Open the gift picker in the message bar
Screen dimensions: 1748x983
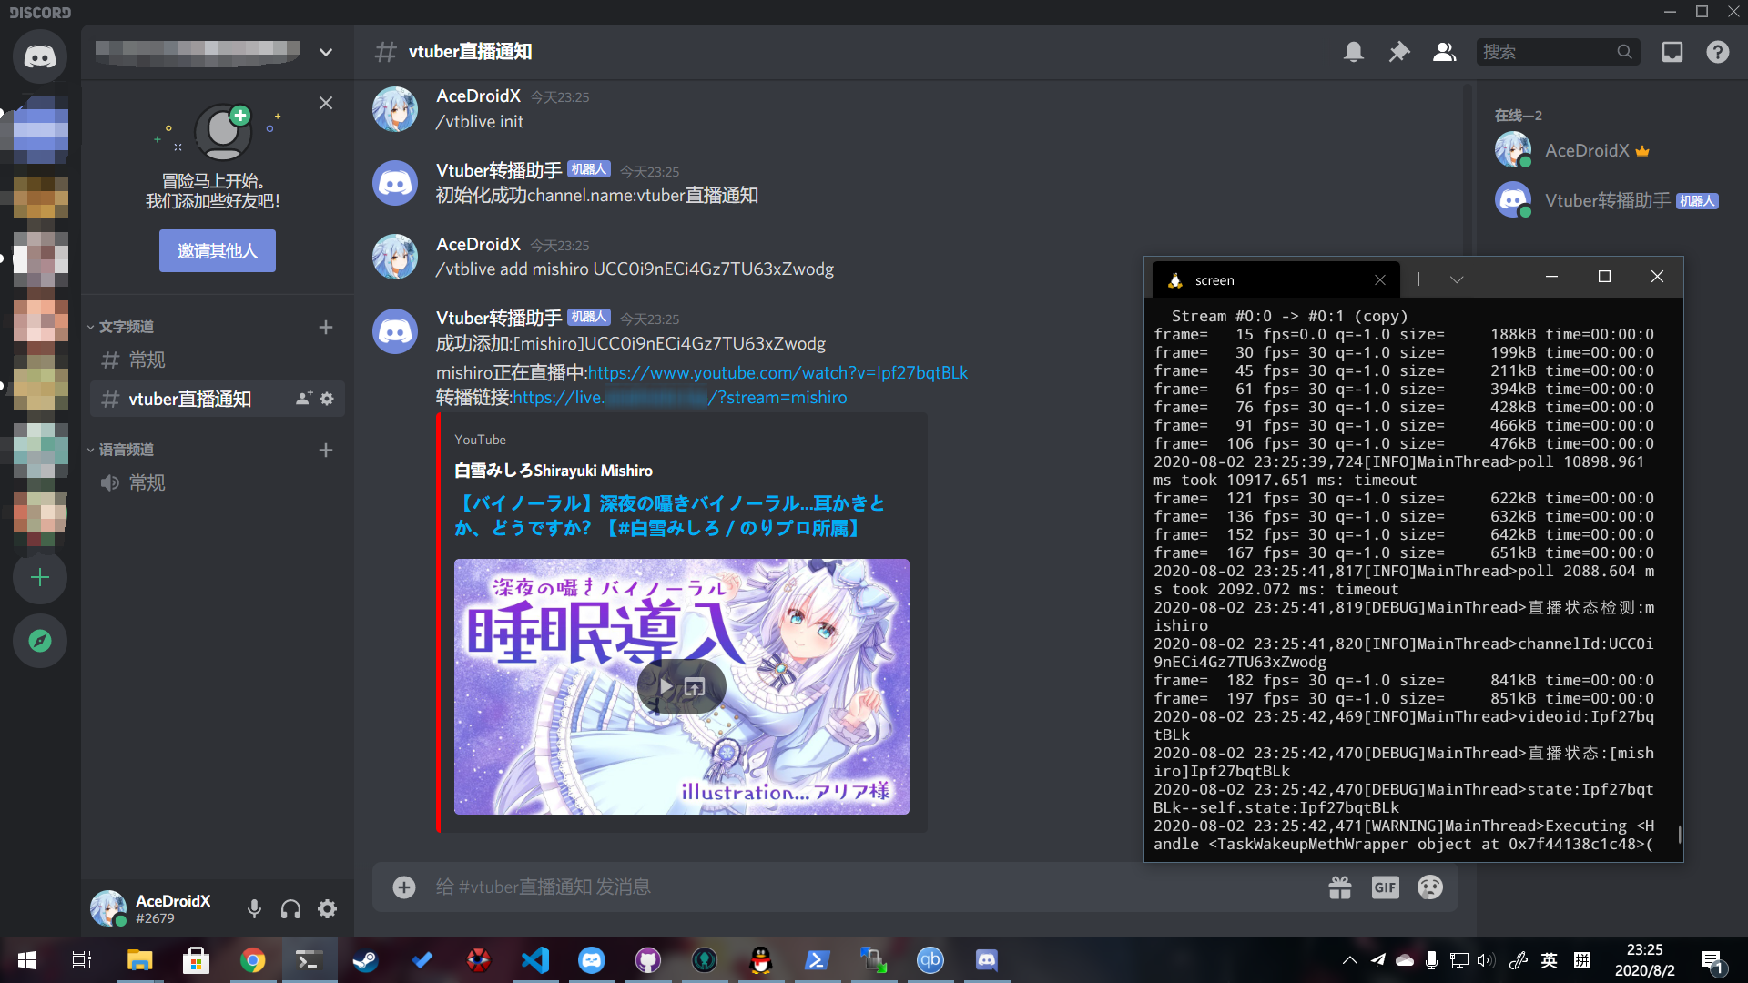click(x=1340, y=887)
